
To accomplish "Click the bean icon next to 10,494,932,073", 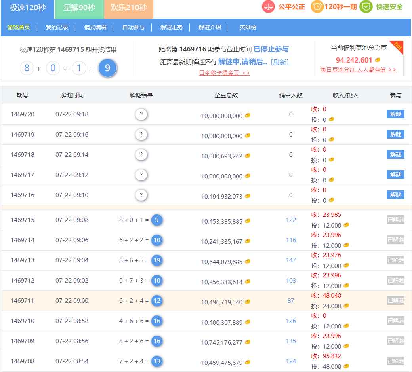I will [x=248, y=196].
